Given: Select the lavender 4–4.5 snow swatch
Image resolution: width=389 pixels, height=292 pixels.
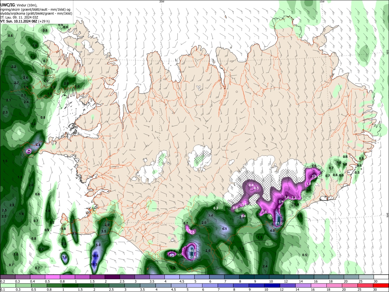Looking at the screenshot, I should tap(172, 277).
